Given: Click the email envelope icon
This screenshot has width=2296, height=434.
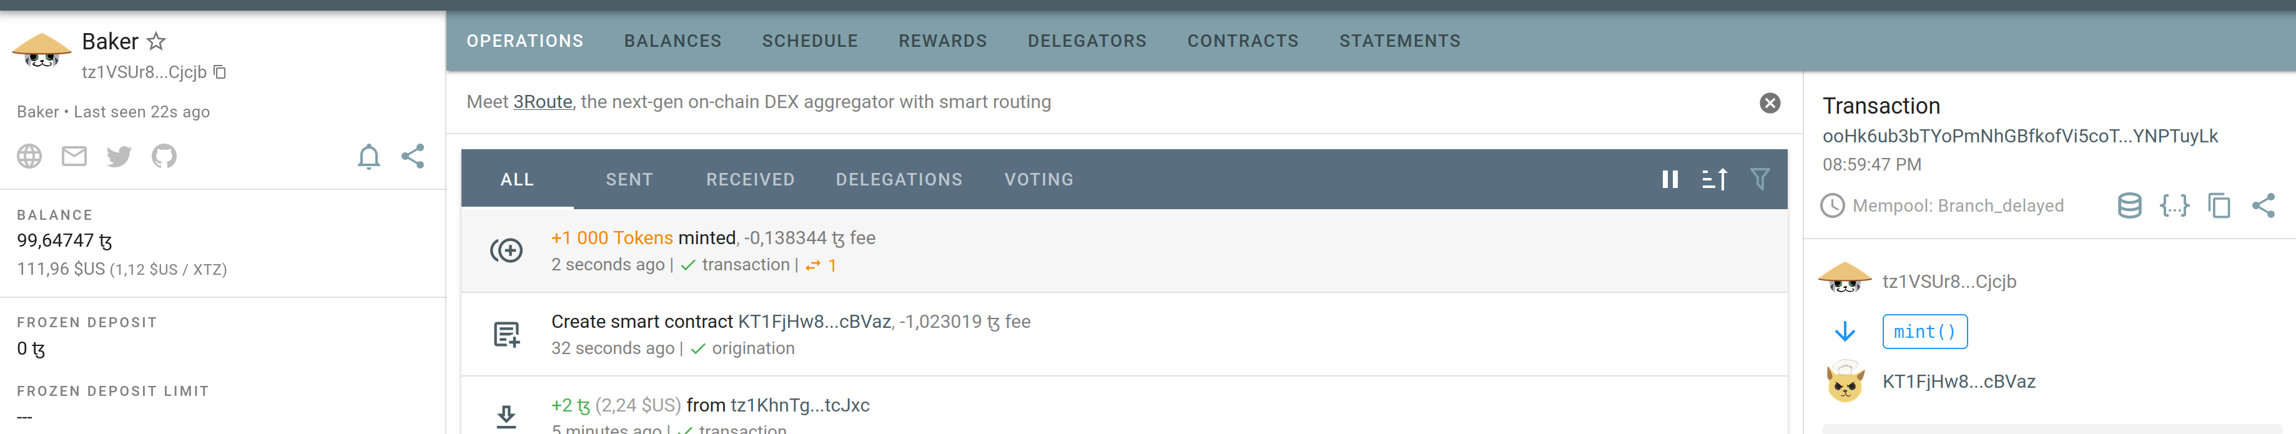Looking at the screenshot, I should pyautogui.click(x=74, y=157).
